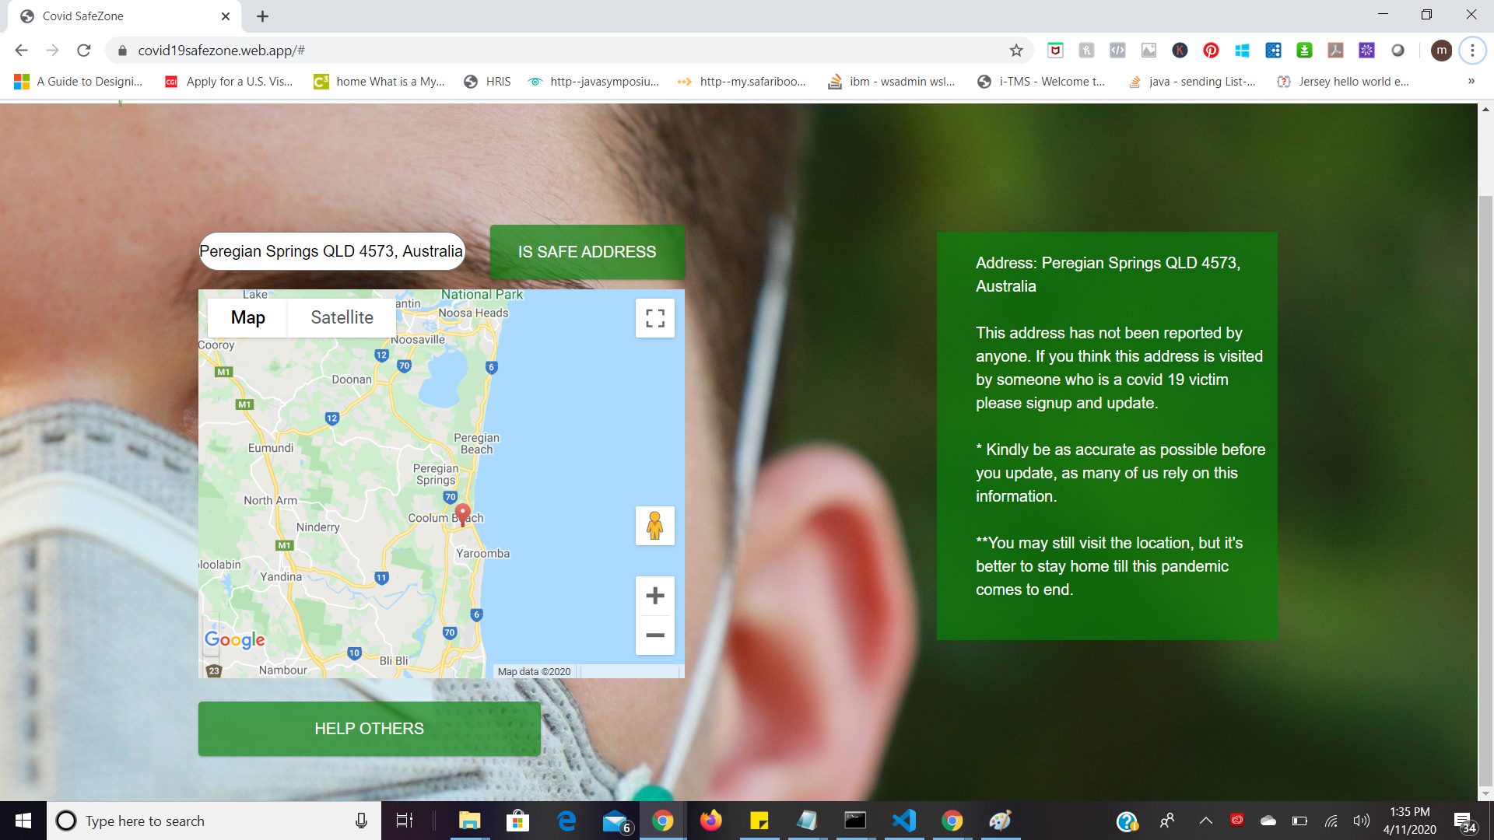Open A Guide to Designi... bookmark

79,82
